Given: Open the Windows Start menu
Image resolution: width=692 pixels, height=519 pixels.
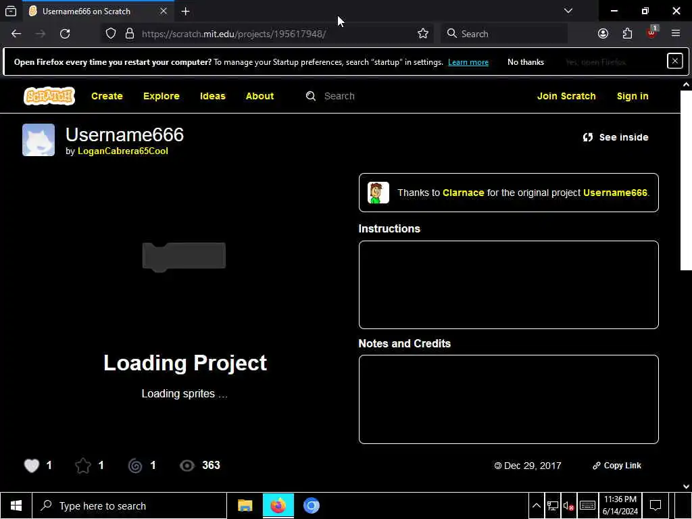Looking at the screenshot, I should point(16,505).
